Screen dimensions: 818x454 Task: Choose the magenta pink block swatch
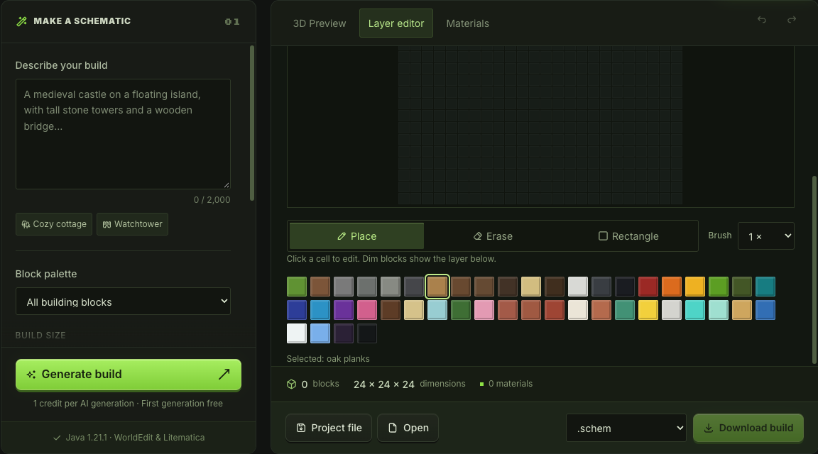tap(366, 309)
